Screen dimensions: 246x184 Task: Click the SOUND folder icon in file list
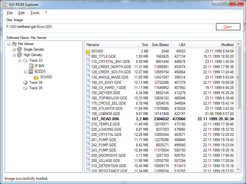click(x=88, y=51)
